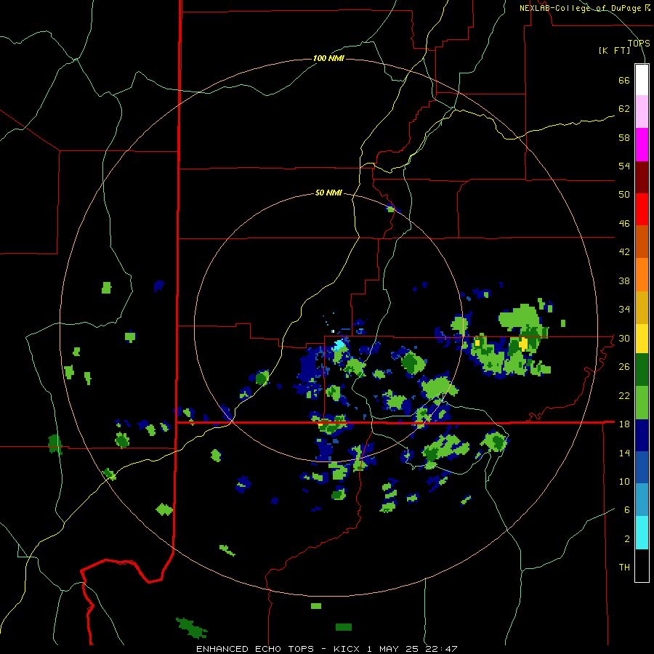Click the isolated green echo on the north 50 NMI ring

(x=391, y=209)
